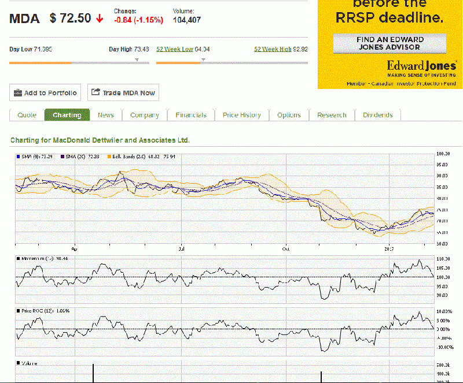The width and height of the screenshot is (463, 383).
Task: Click the Volume legend square
Action: click(x=19, y=363)
